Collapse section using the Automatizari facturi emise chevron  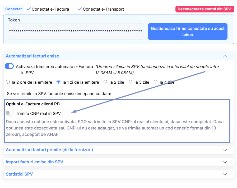225,56
